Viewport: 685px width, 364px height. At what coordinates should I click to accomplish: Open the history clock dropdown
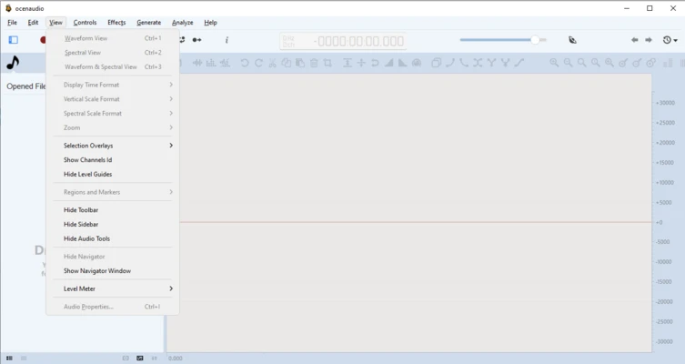670,40
